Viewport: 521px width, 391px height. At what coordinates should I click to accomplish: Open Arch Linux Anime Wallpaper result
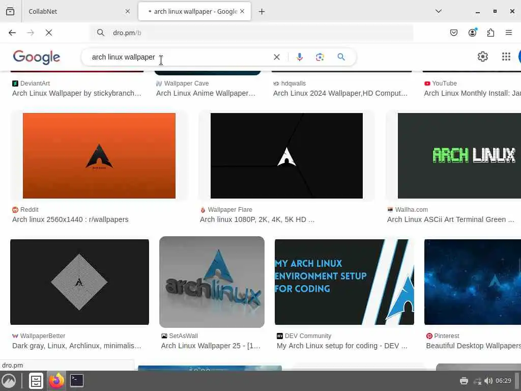206,94
